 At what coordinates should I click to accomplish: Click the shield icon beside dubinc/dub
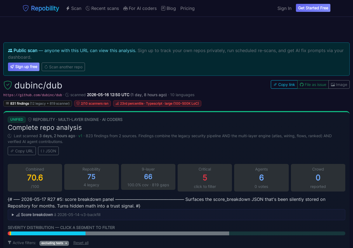(8, 85)
